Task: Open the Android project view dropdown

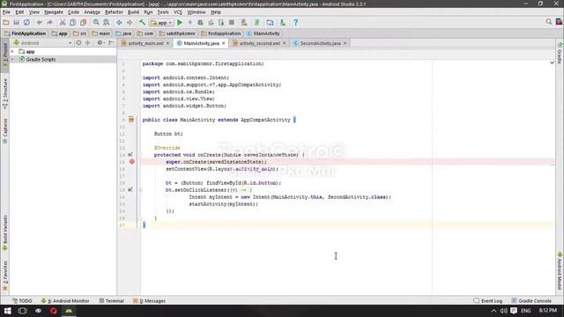Action: [x=43, y=43]
